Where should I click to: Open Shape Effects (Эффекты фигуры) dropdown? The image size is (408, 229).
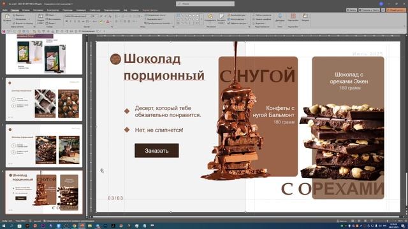[x=237, y=23]
